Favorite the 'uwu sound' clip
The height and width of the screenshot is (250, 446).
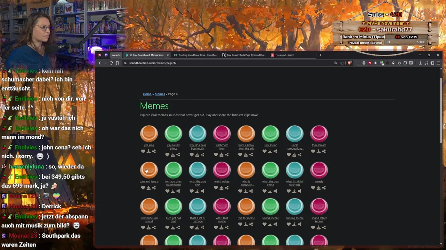(x=264, y=151)
